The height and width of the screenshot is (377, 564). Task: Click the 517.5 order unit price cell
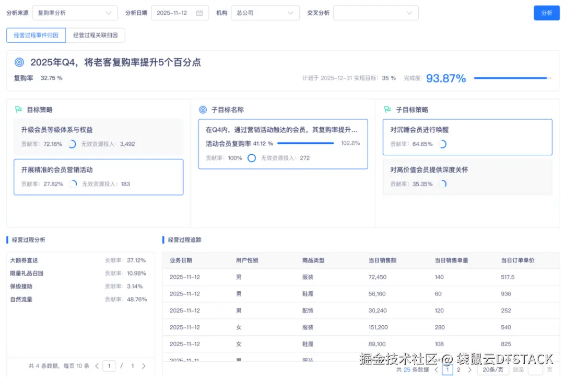(x=508, y=277)
